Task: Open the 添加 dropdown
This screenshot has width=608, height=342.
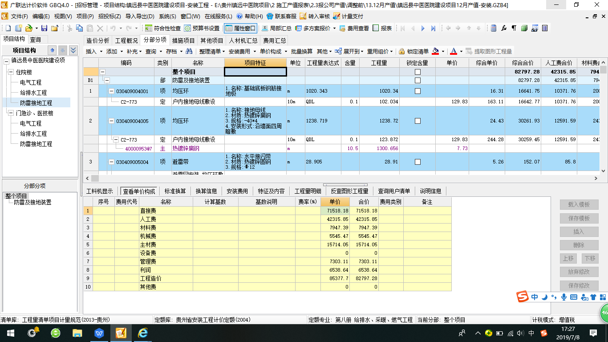Action: (114, 51)
